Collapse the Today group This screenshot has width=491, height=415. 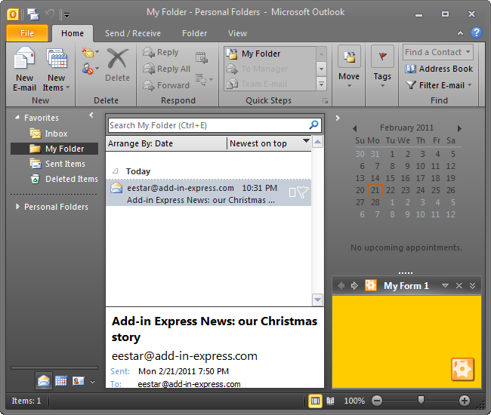[116, 171]
